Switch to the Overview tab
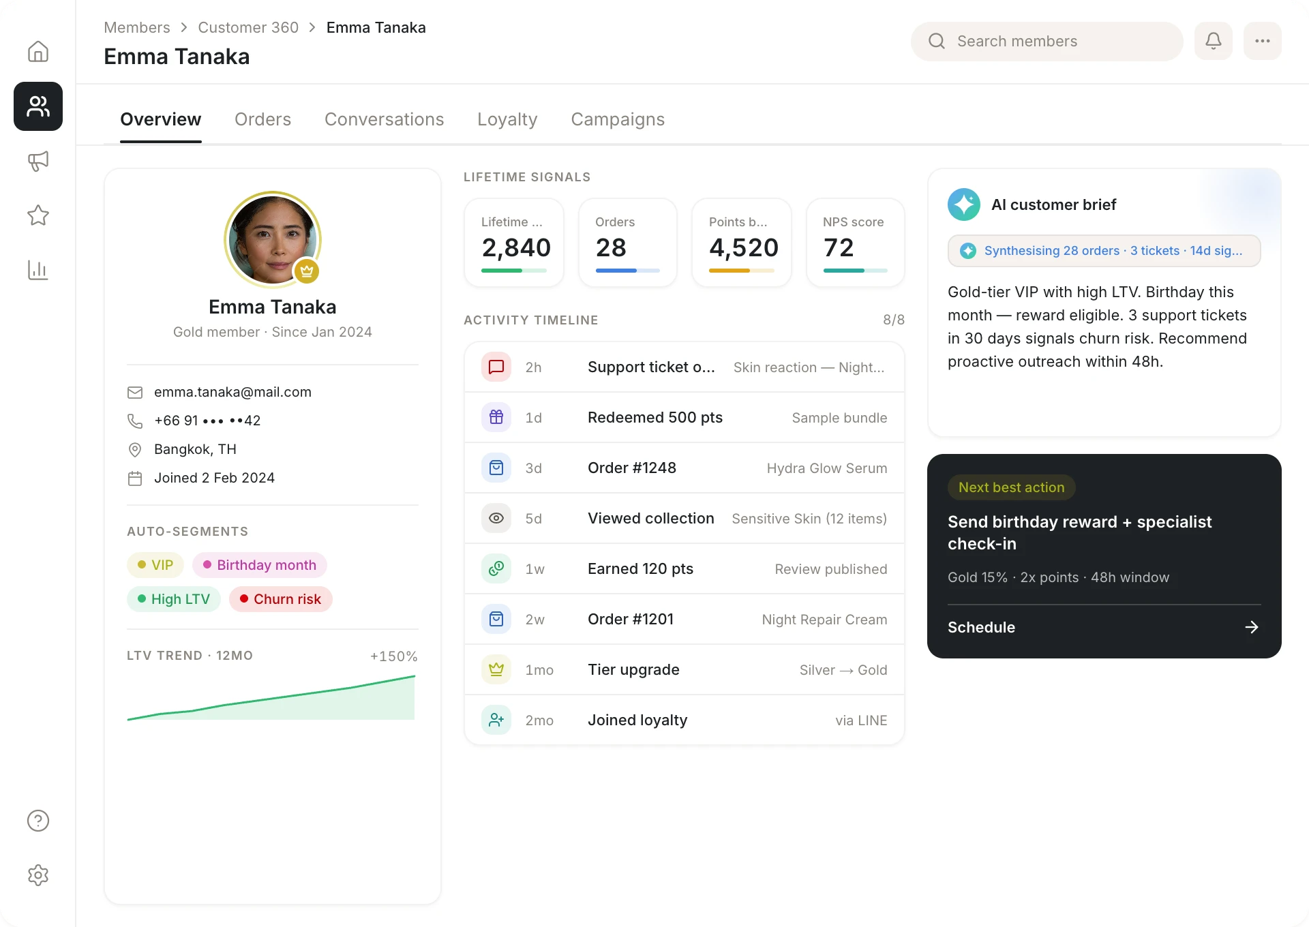The image size is (1309, 927). tap(161, 119)
